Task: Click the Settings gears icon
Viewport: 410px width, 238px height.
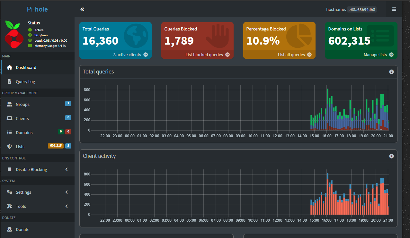Action: (x=10, y=192)
